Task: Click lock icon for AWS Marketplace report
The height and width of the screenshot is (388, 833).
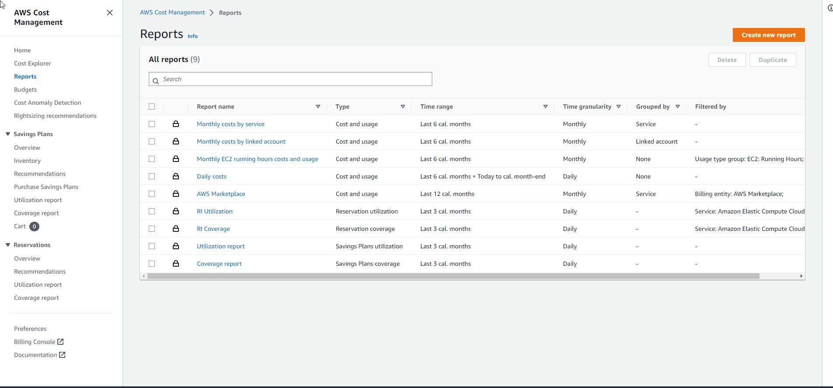Action: click(176, 194)
